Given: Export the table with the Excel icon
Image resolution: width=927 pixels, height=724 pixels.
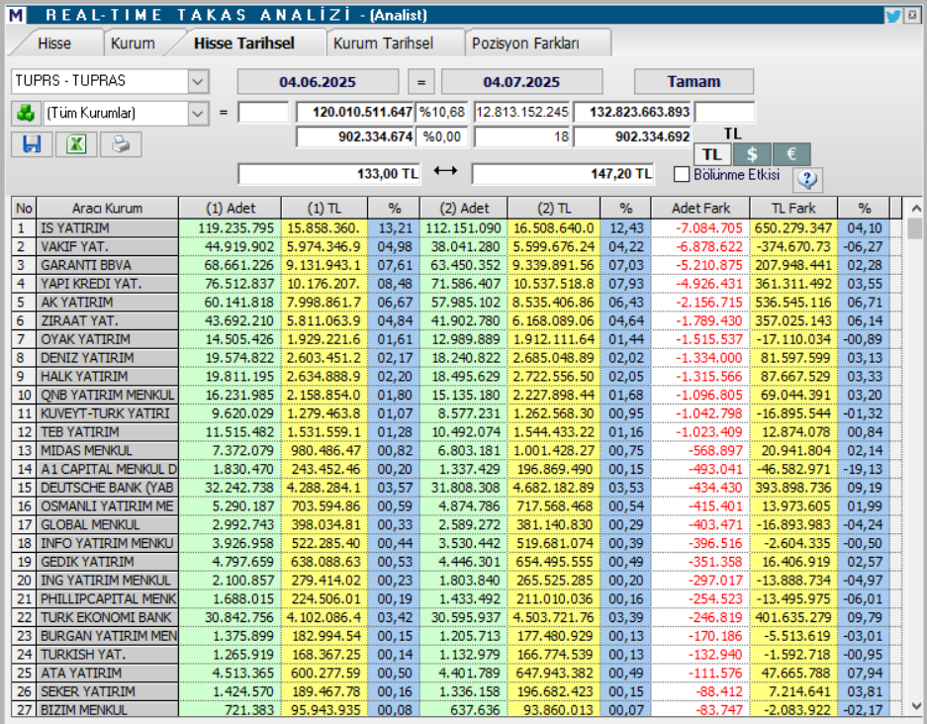Looking at the screenshot, I should click(76, 144).
